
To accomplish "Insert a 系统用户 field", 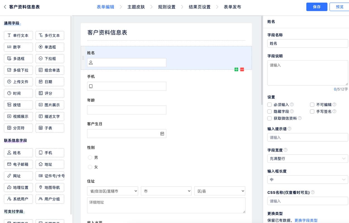I will (18, 199).
